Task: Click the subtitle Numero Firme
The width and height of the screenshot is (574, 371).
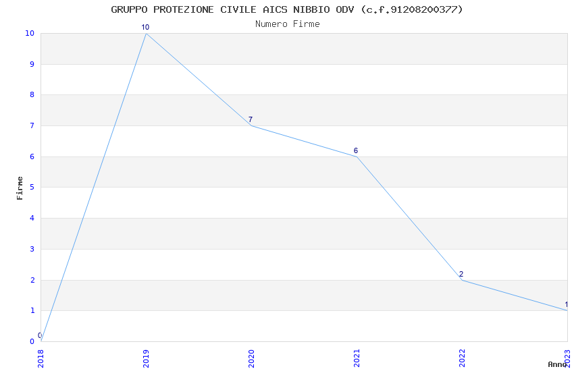Action: [288, 24]
